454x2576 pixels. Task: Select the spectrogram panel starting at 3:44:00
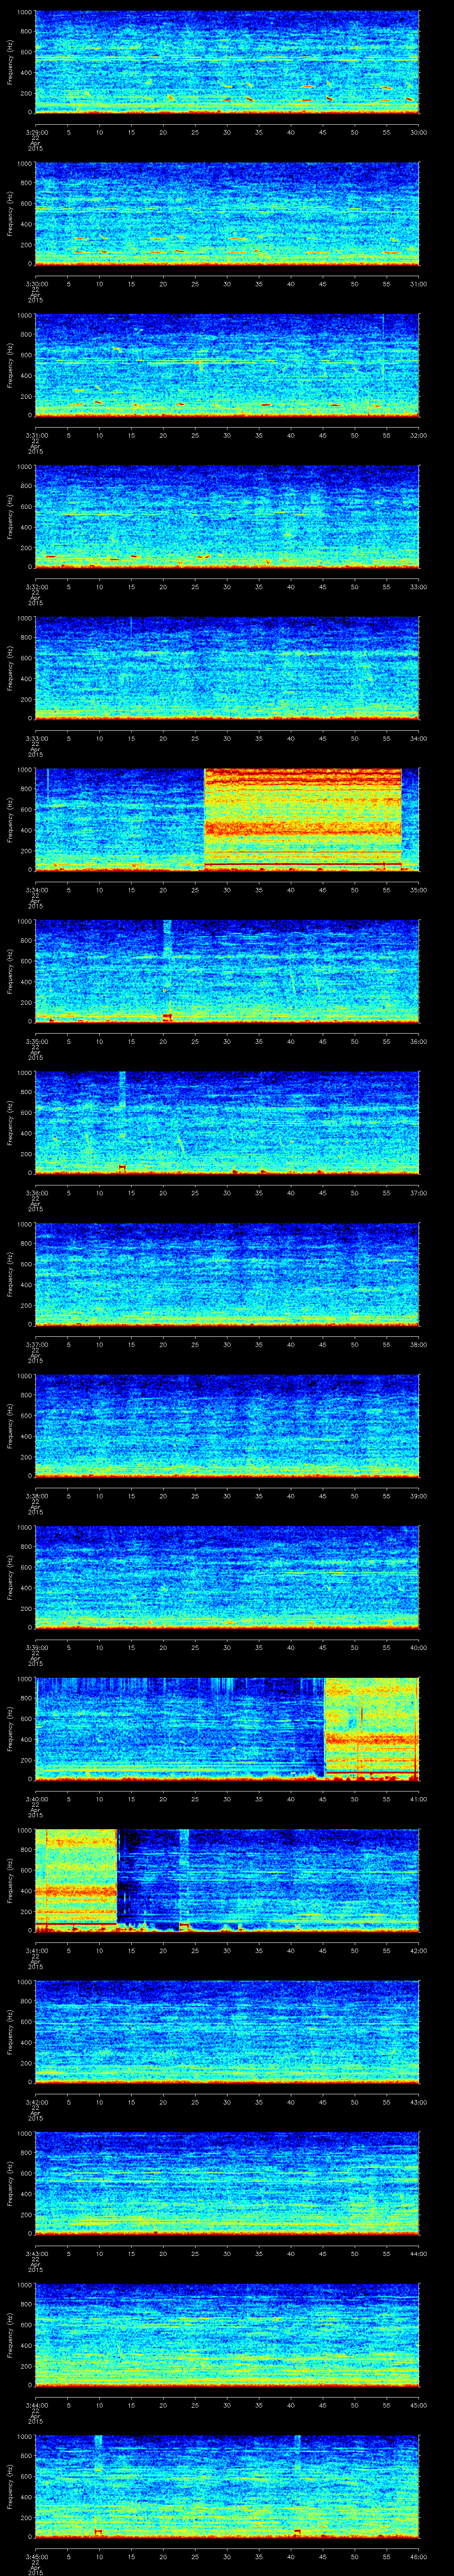pyautogui.click(x=227, y=2334)
